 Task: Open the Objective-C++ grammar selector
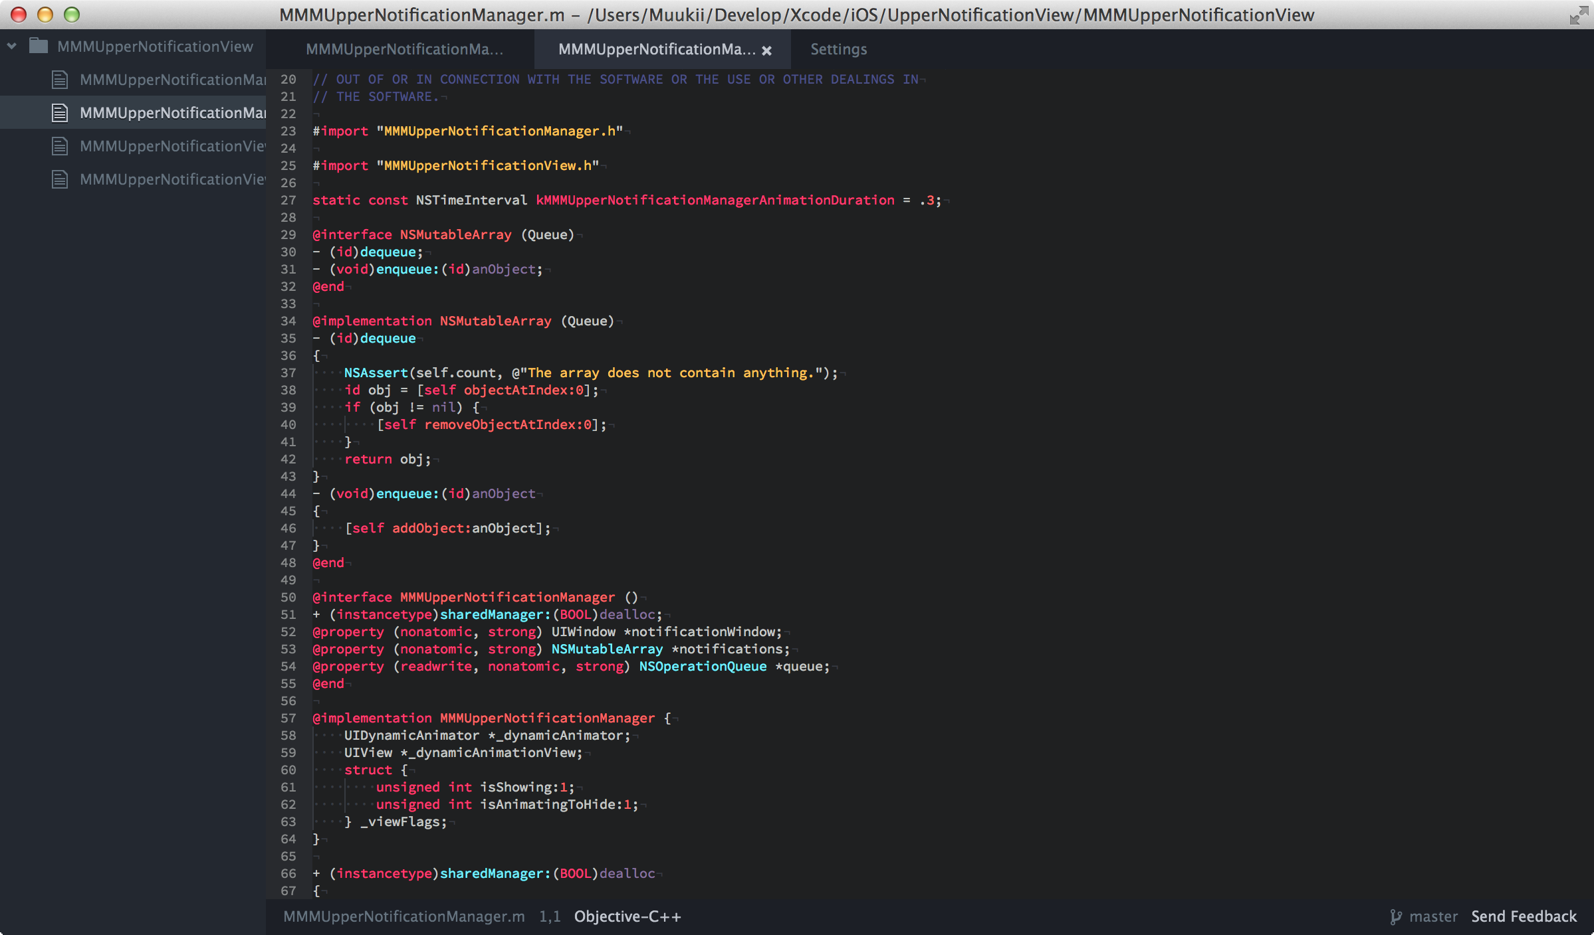[x=627, y=916]
